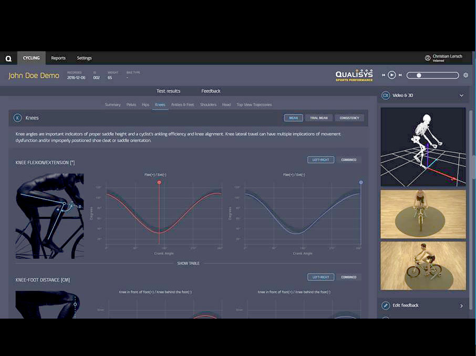Skip to next frame in playback

tap(400, 75)
